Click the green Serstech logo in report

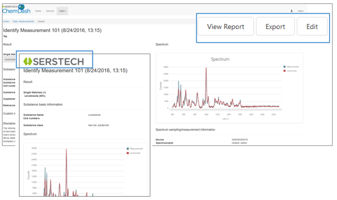53,61
